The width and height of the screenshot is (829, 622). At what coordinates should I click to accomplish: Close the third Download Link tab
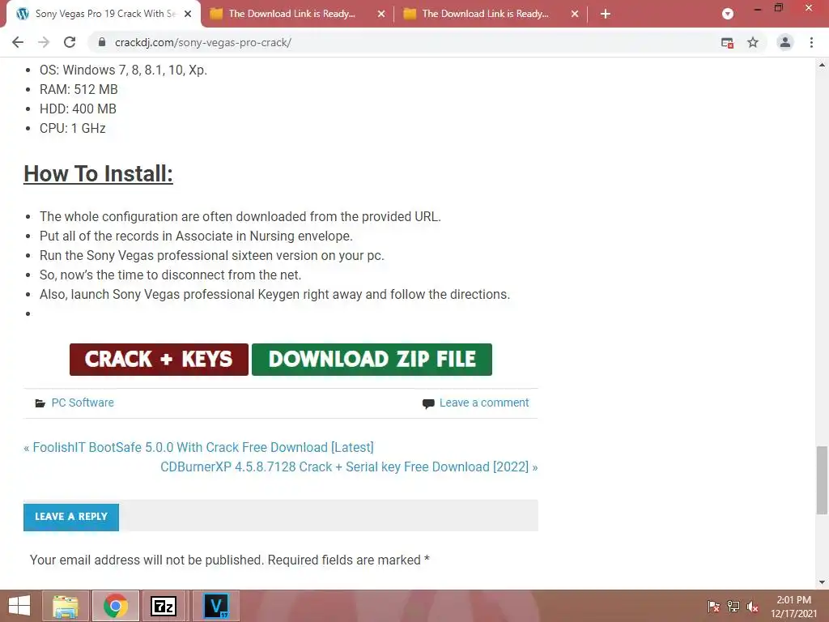[x=575, y=14]
